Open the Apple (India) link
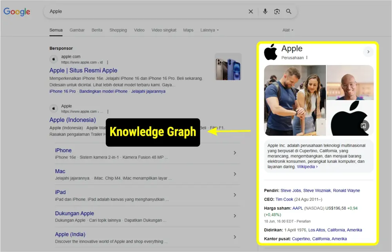The image size is (392, 252). [70, 234]
